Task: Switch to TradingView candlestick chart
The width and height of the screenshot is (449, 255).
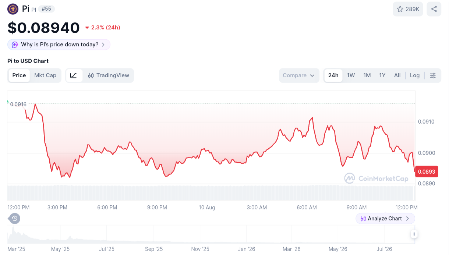Action: (x=109, y=75)
